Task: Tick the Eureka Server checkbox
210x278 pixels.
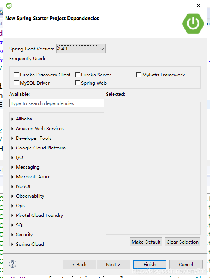Action: tap(78, 75)
